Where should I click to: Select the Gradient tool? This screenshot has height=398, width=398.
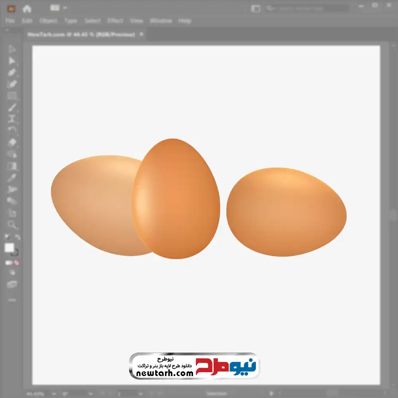click(x=12, y=166)
